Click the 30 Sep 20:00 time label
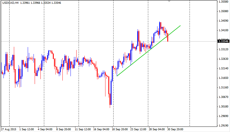The image size is (230, 132). [x=175, y=129]
